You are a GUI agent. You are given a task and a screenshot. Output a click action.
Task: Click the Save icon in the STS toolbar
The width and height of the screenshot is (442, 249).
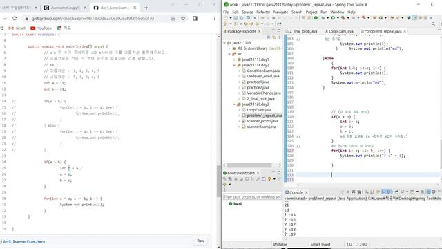click(x=236, y=18)
